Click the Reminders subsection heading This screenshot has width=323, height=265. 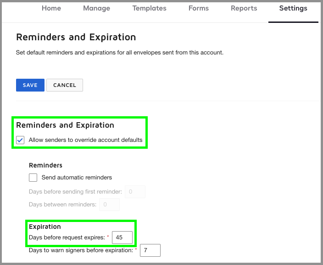(45, 165)
